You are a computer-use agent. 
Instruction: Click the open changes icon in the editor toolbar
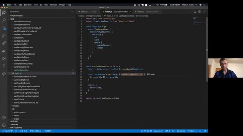(194, 12)
